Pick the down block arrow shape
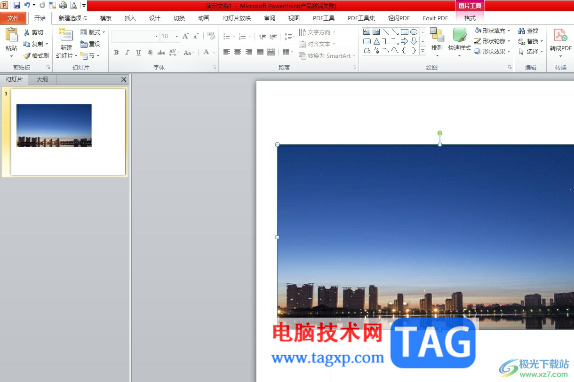The height and width of the screenshot is (382, 574). [414, 41]
